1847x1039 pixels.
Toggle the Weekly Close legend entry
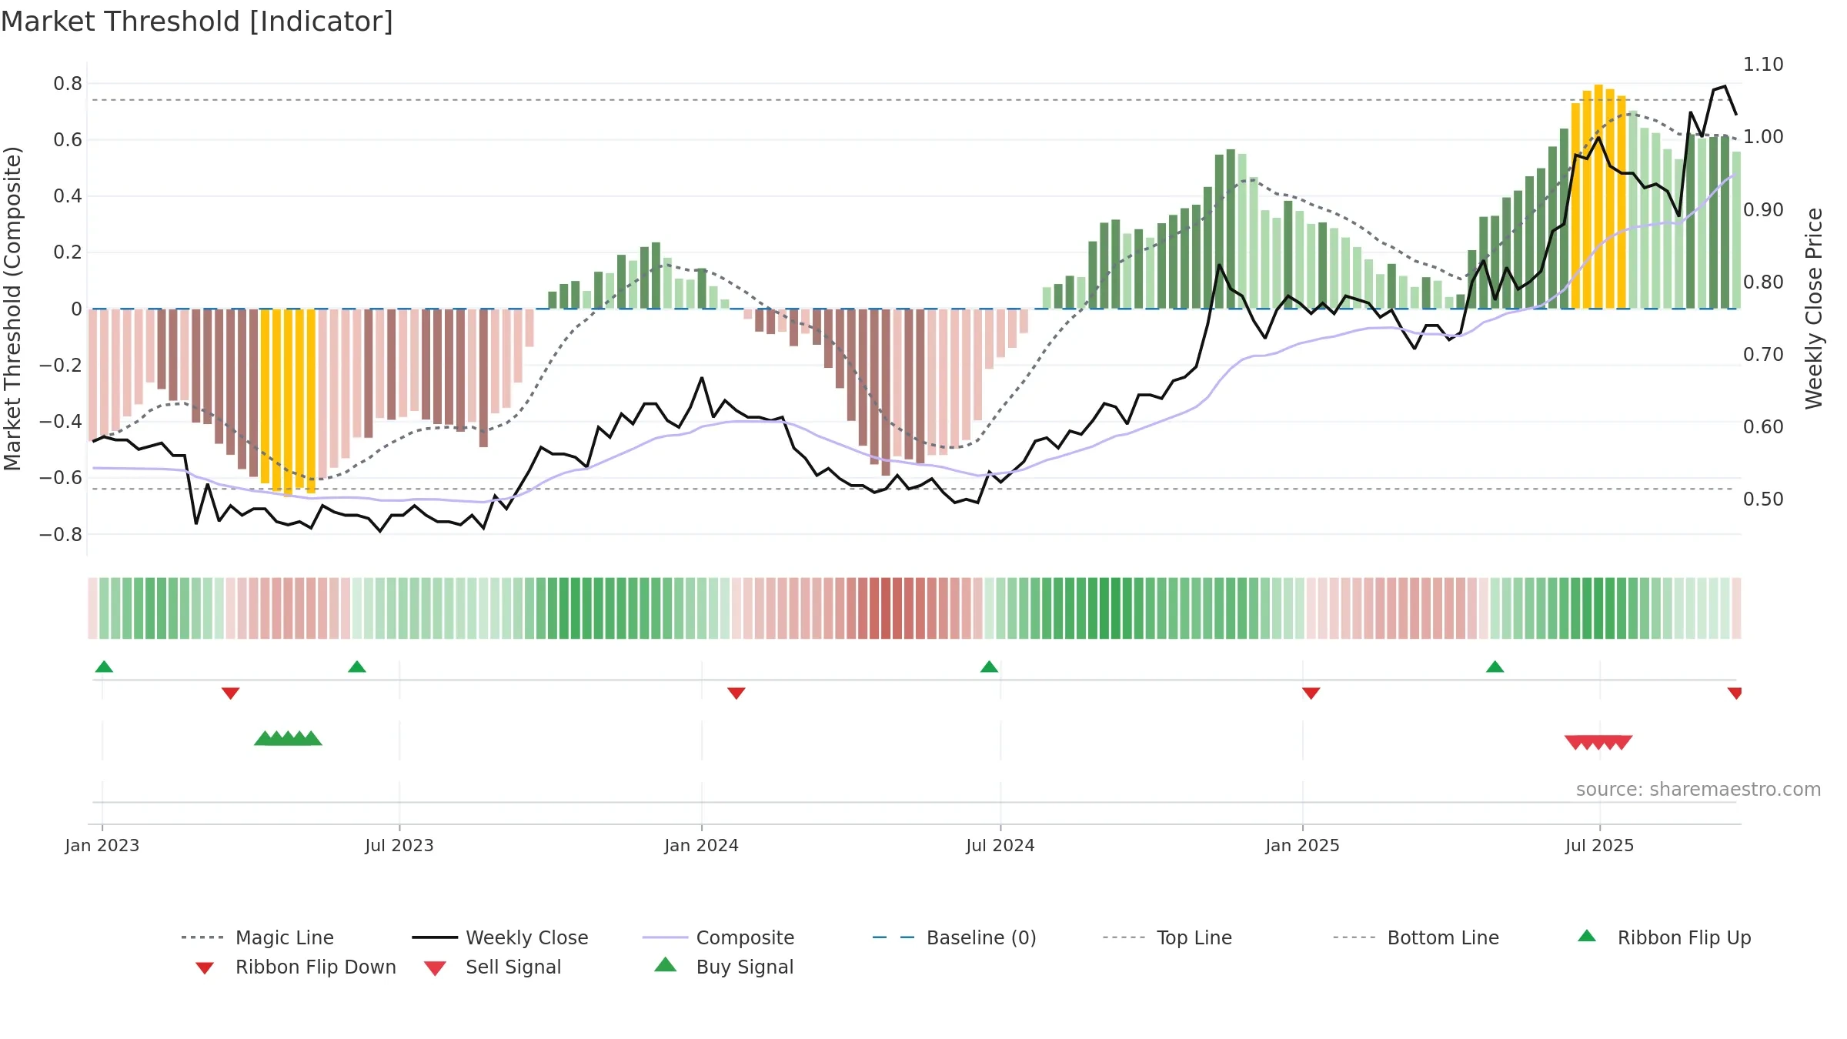pyautogui.click(x=500, y=937)
